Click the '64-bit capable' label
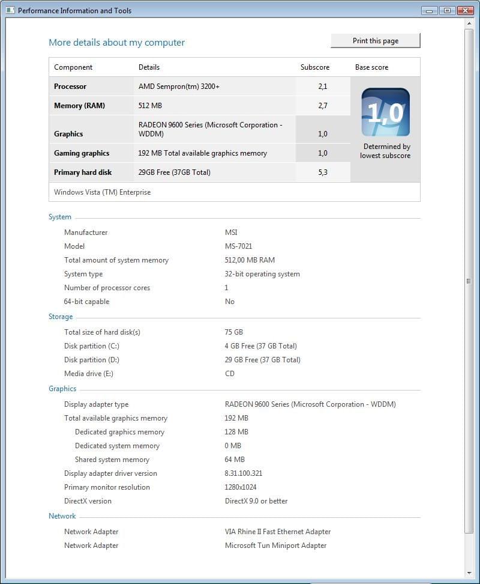The width and height of the screenshot is (480, 584). [x=86, y=301]
